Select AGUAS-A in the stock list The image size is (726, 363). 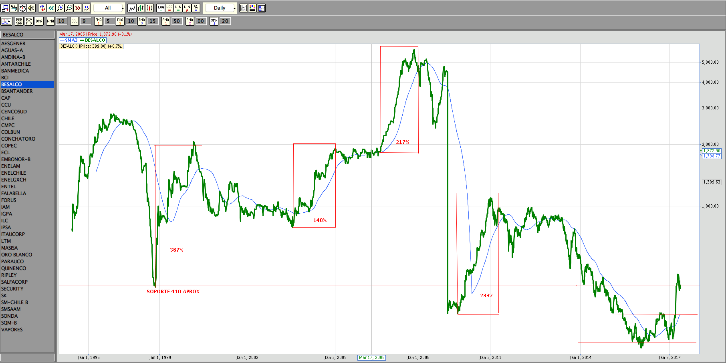[27, 50]
